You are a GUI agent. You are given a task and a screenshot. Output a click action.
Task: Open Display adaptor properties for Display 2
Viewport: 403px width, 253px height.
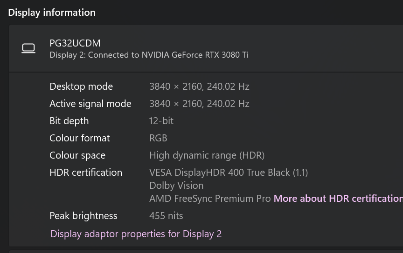click(136, 234)
